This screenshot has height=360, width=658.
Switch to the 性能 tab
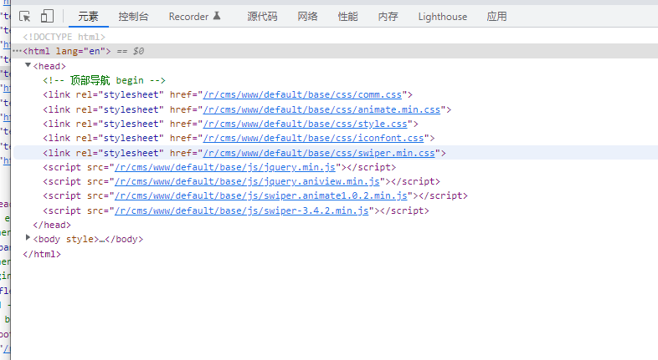pyautogui.click(x=347, y=16)
